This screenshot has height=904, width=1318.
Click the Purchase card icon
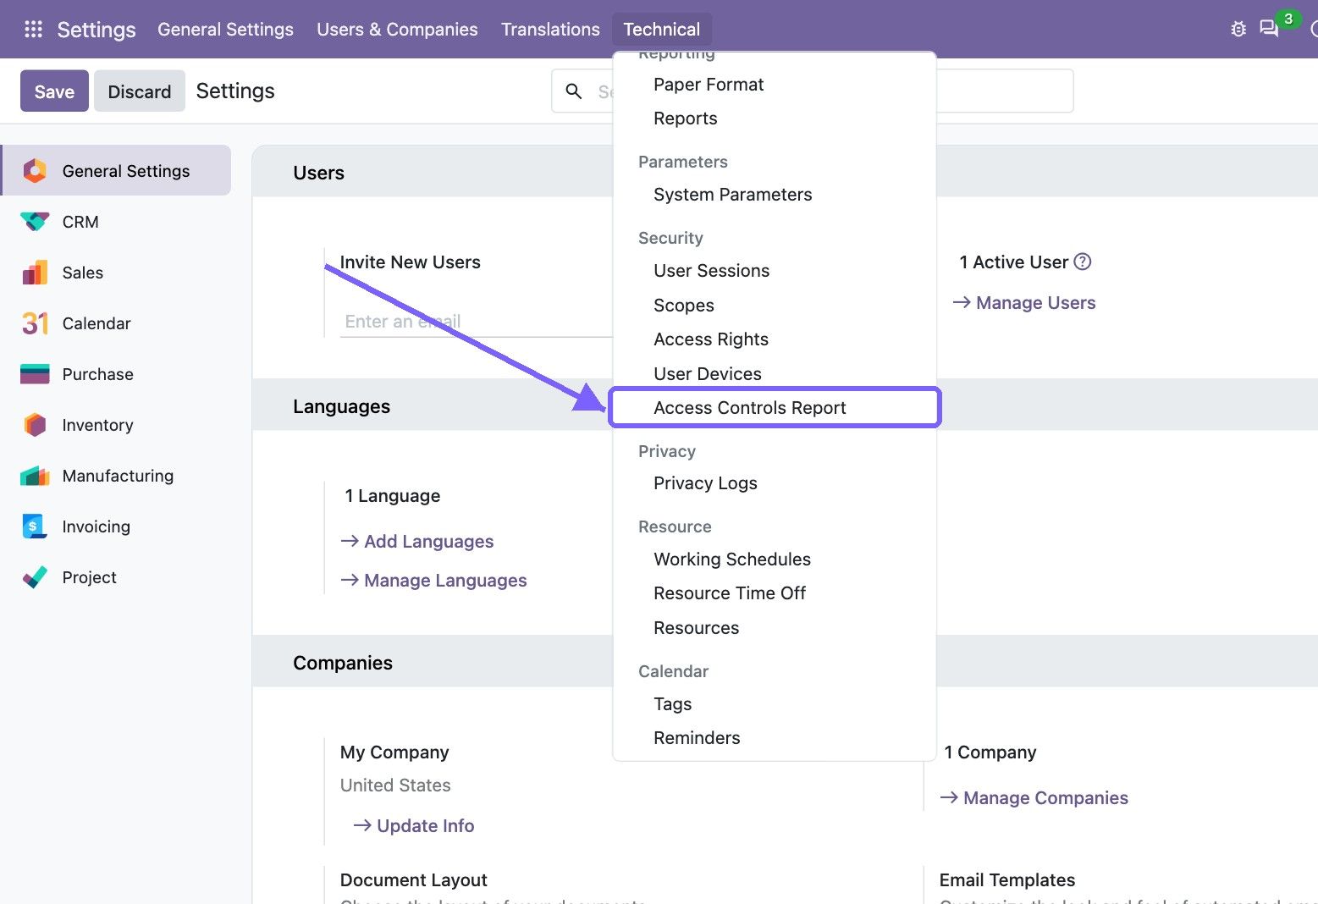click(x=35, y=374)
